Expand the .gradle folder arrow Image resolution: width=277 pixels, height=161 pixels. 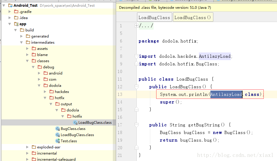pyautogui.click(x=9, y=12)
